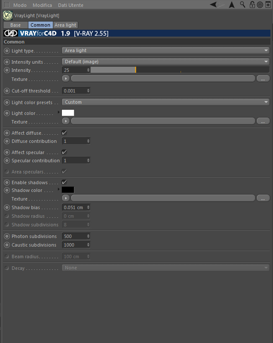Open the search magnifier icon
This screenshot has height=343, width=273.
point(242,5)
